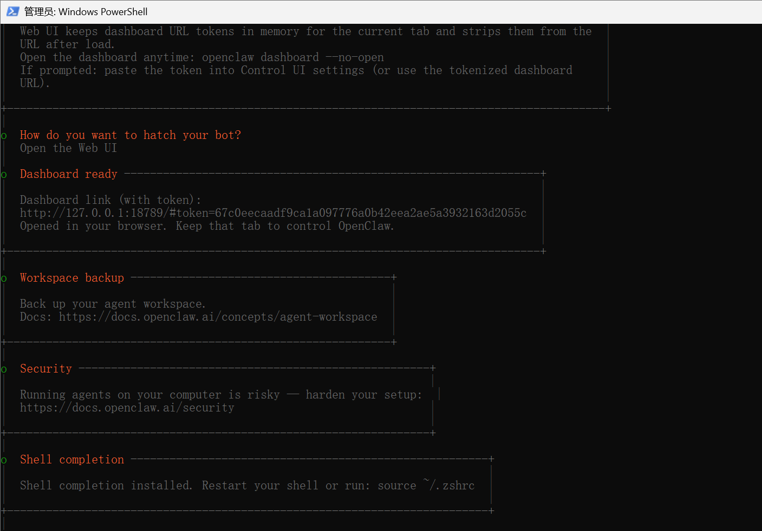Click the 'Dashboard ready' heading

pos(69,174)
